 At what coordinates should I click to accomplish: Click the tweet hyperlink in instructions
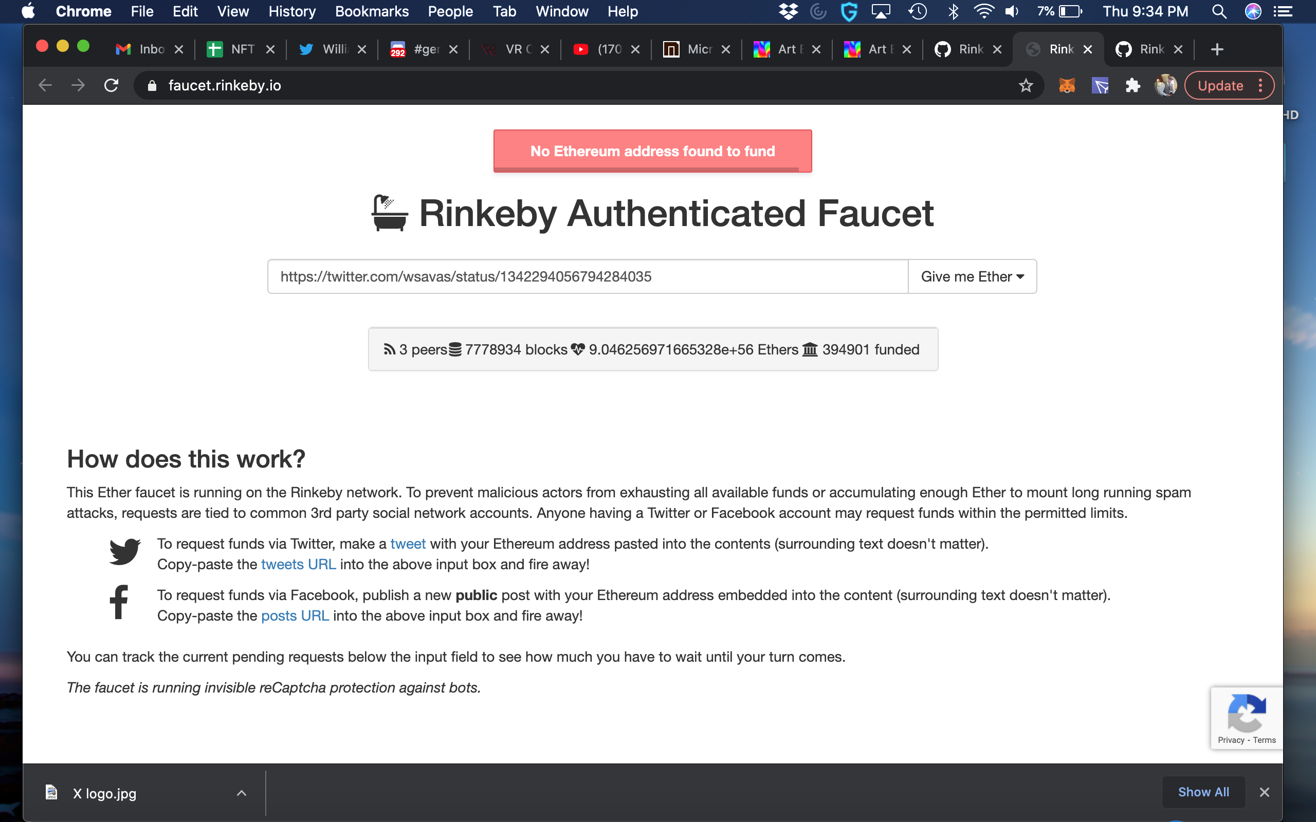point(408,544)
